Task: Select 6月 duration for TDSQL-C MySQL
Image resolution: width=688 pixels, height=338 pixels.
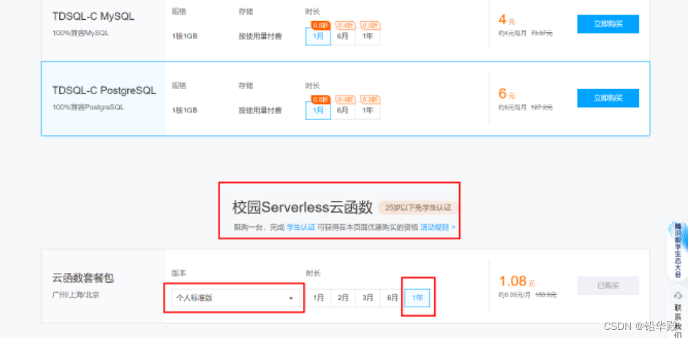Action: click(343, 37)
